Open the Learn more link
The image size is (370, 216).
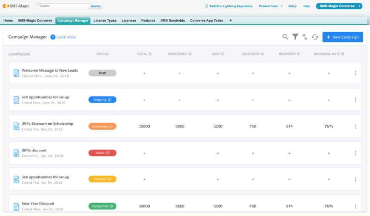pos(66,37)
